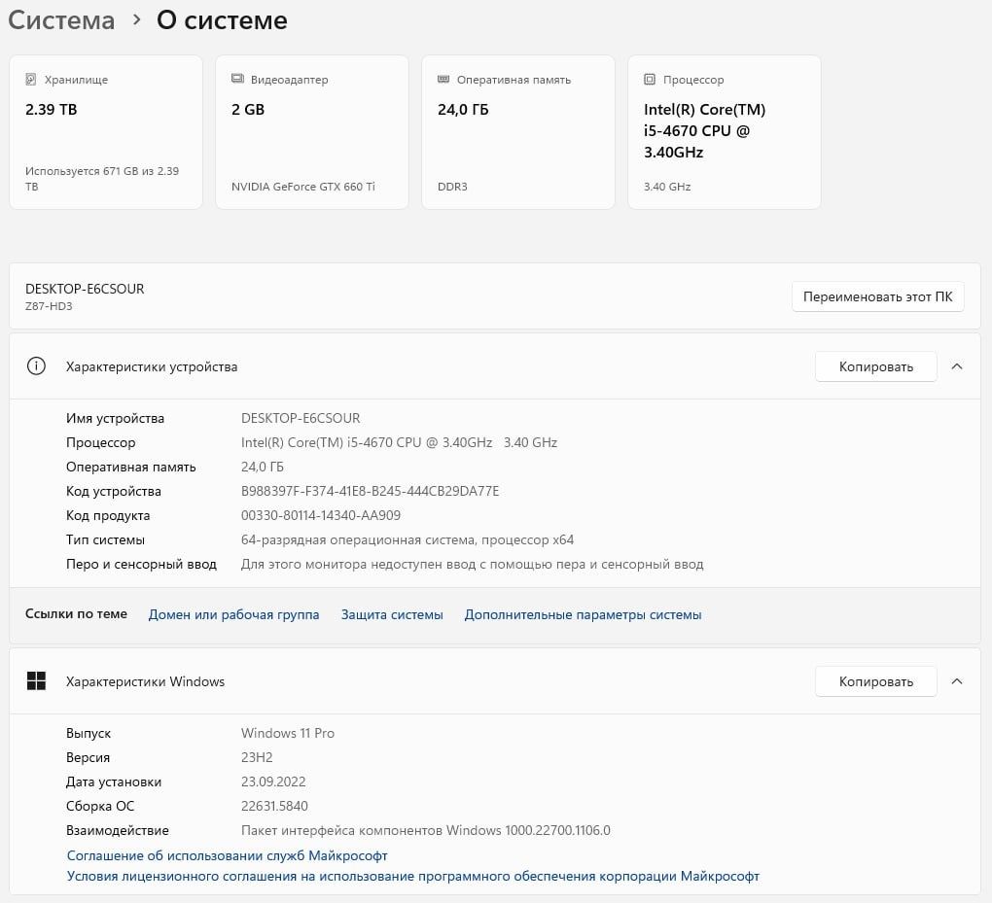Open Домен или рабочая группа link
The width and height of the screenshot is (992, 903).
233,614
